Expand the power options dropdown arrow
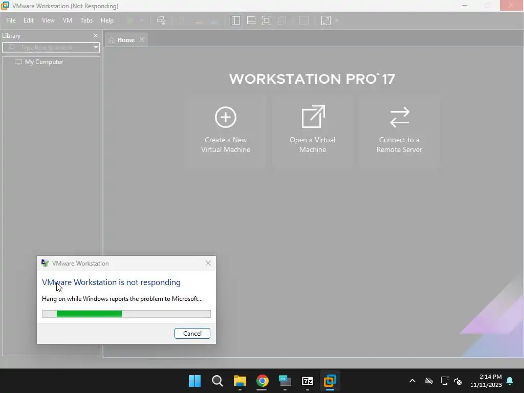The width and height of the screenshot is (524, 393). click(141, 20)
